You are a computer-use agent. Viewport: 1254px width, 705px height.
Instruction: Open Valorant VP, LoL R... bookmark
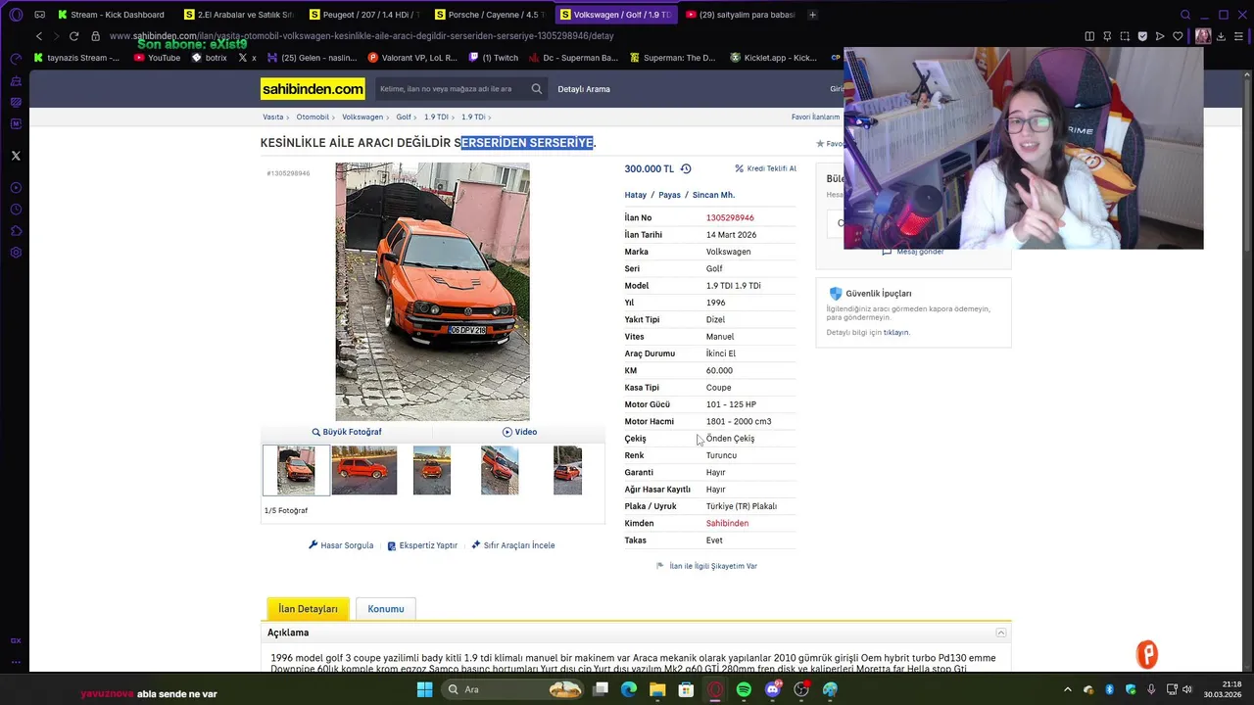point(411,58)
